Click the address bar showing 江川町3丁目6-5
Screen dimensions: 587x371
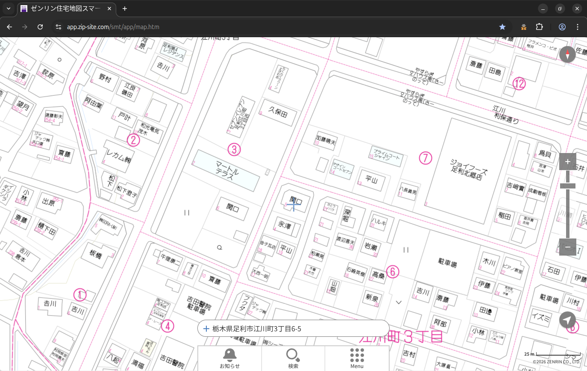tap(293, 329)
